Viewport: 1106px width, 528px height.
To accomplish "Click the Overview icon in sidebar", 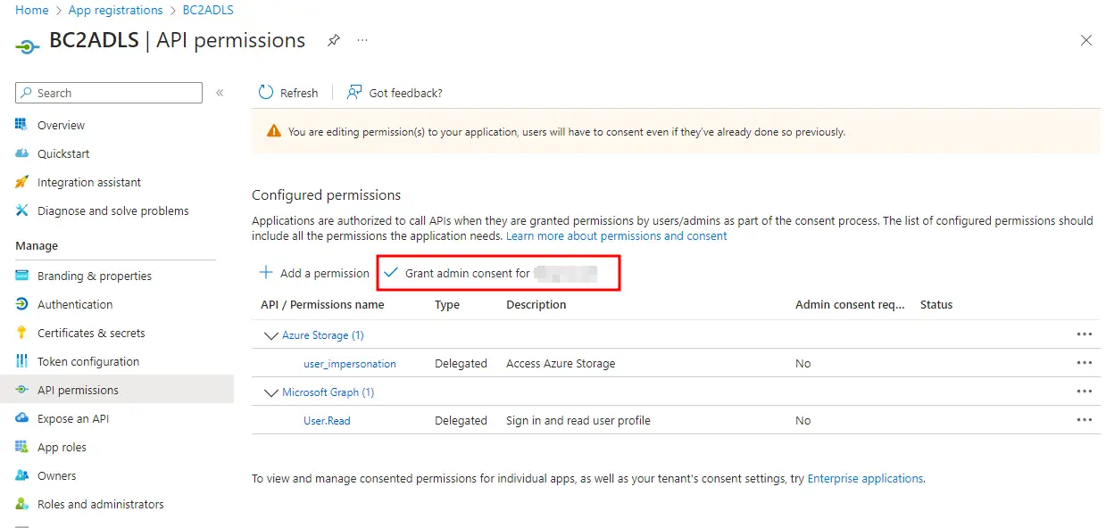I will pos(21,125).
